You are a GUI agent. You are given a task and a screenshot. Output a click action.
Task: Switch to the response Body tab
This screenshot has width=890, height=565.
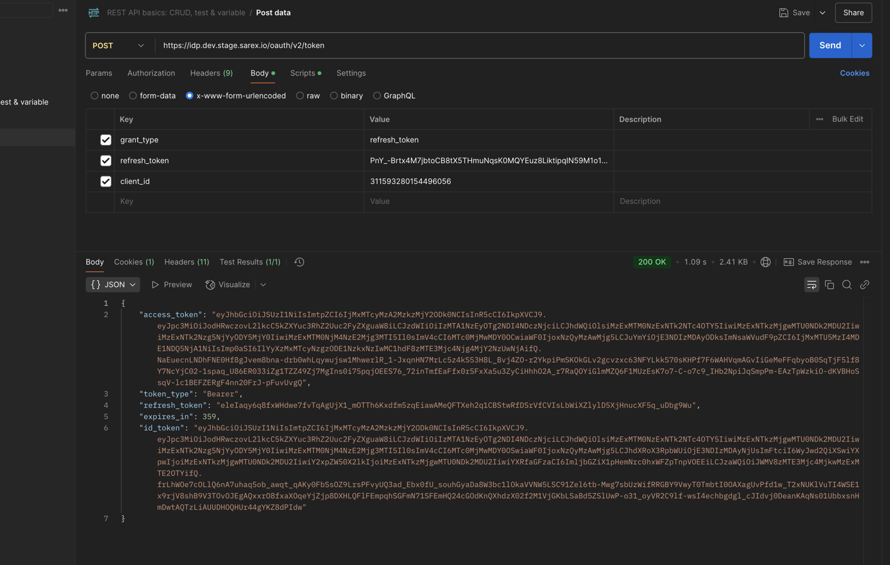coord(94,262)
